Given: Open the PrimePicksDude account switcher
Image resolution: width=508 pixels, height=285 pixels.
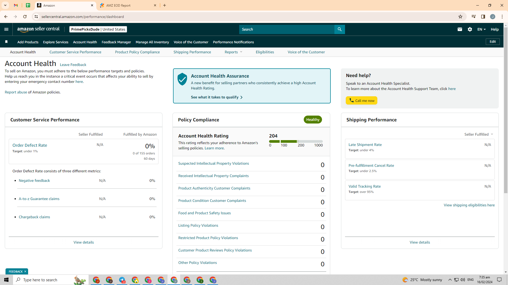Looking at the screenshot, I should pos(98,29).
